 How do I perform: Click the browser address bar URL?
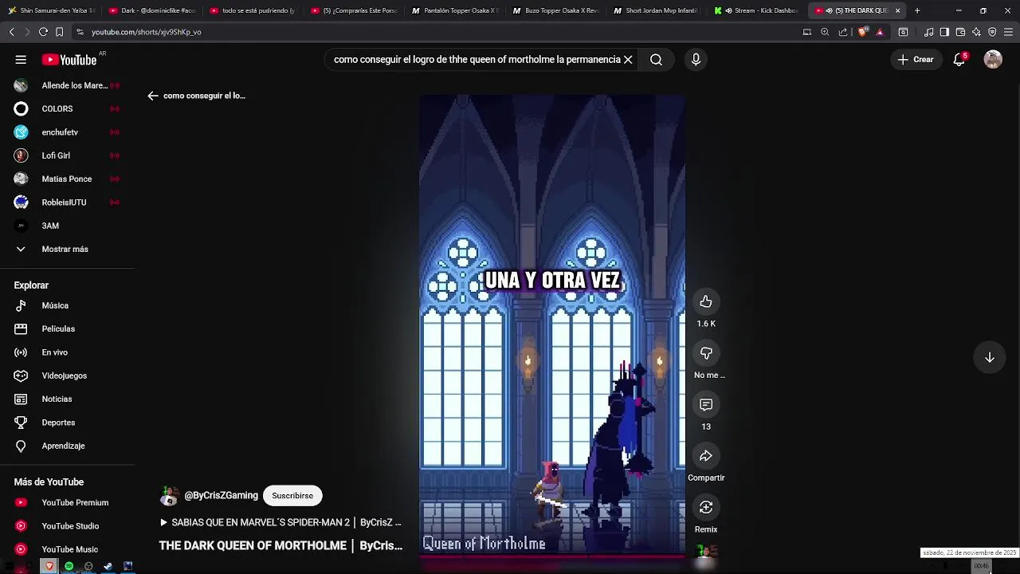tap(147, 32)
